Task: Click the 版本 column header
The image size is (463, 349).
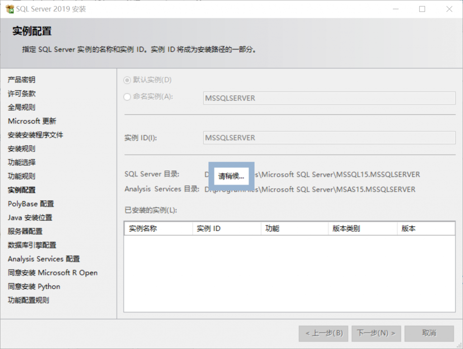Action: tap(425, 228)
